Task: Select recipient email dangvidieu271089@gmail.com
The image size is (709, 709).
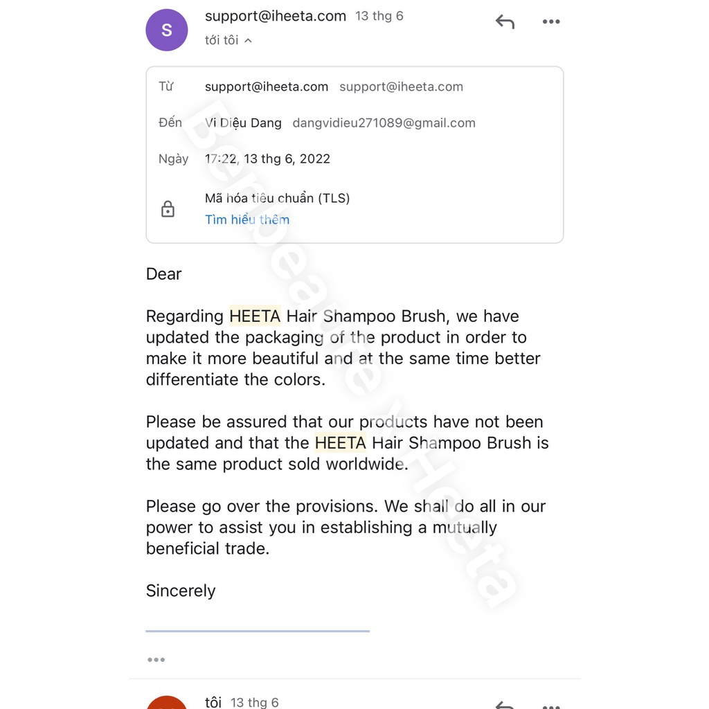Action: (384, 123)
